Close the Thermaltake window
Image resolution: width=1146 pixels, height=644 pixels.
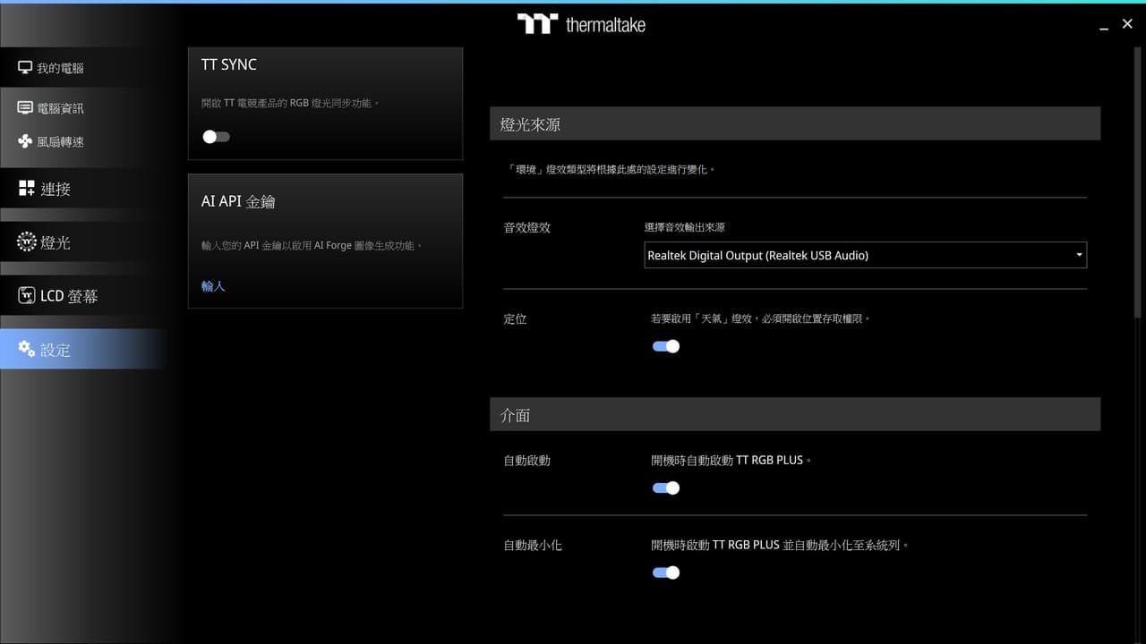(1127, 24)
